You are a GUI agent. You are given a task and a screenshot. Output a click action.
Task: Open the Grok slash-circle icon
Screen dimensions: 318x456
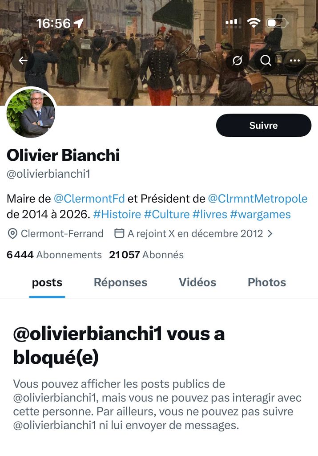237,61
